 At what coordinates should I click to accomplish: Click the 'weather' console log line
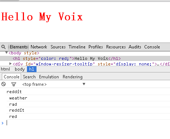[18, 98]
